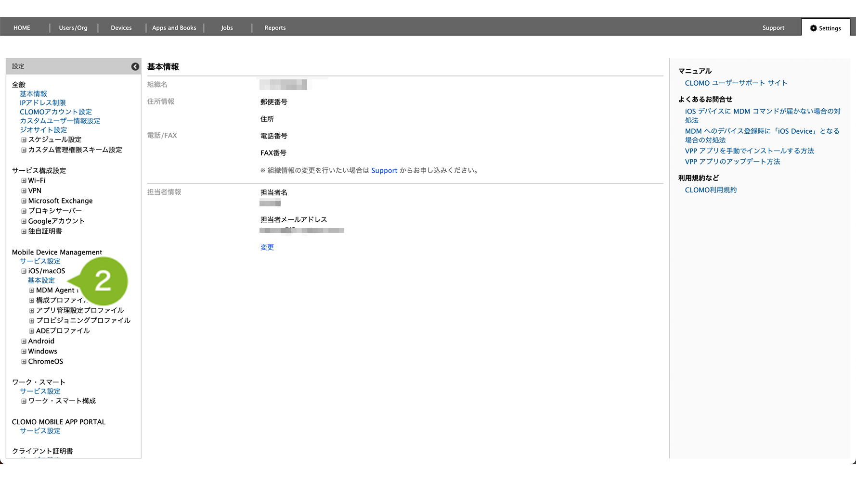Expand the Windows tree node
Screen dimensions: 856x481
click(x=24, y=352)
